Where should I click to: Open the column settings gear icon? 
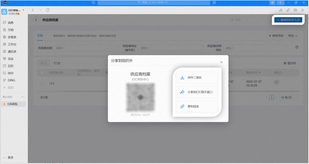point(297,47)
